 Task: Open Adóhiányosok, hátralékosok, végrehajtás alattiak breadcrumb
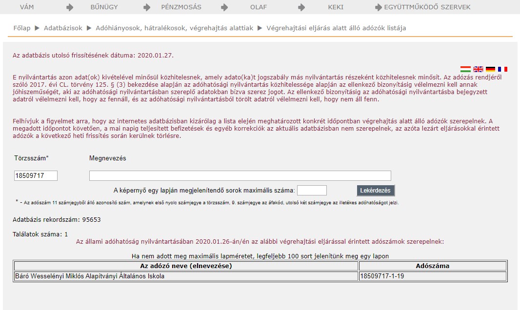click(175, 28)
